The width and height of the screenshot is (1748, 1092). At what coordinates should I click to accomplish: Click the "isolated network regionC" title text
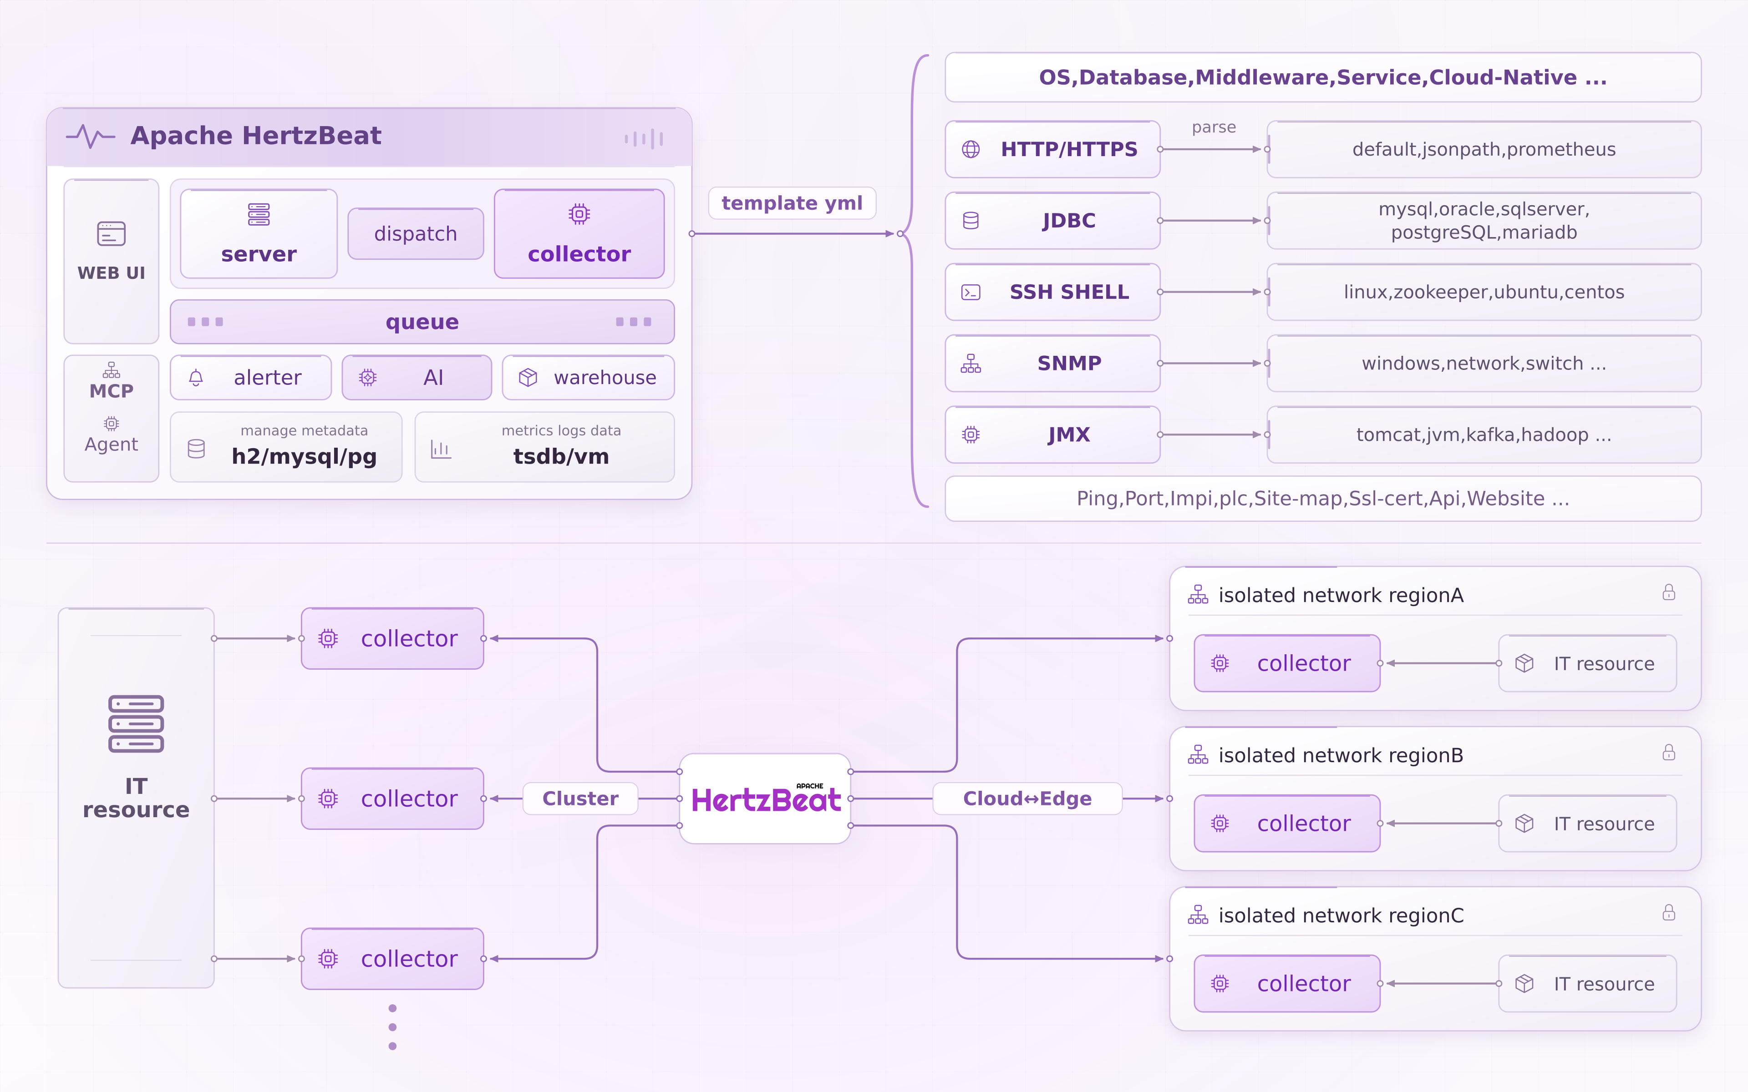coord(1341,916)
